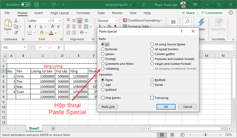
Task: Open the font name Calibri dropdown
Action: pyautogui.click(x=49, y=21)
